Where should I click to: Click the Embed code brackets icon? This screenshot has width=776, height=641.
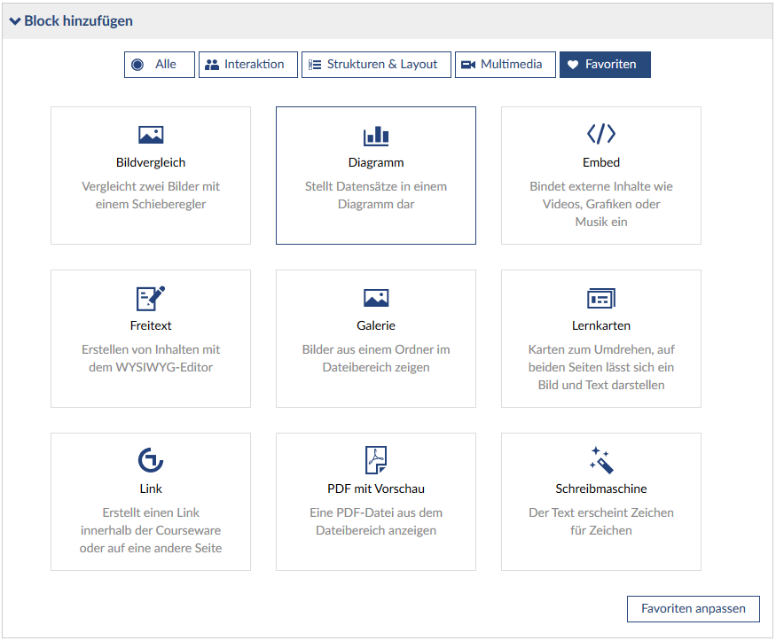pyautogui.click(x=601, y=134)
